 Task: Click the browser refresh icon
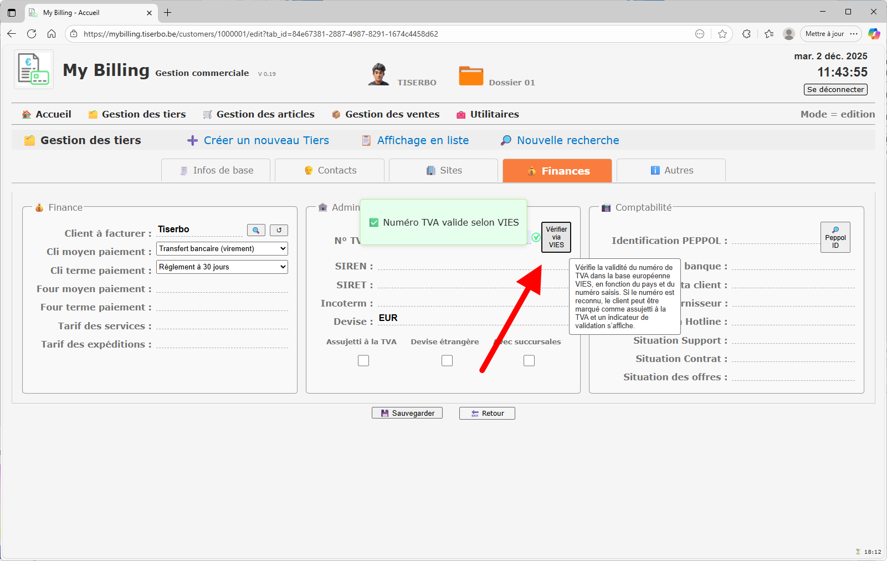(32, 34)
